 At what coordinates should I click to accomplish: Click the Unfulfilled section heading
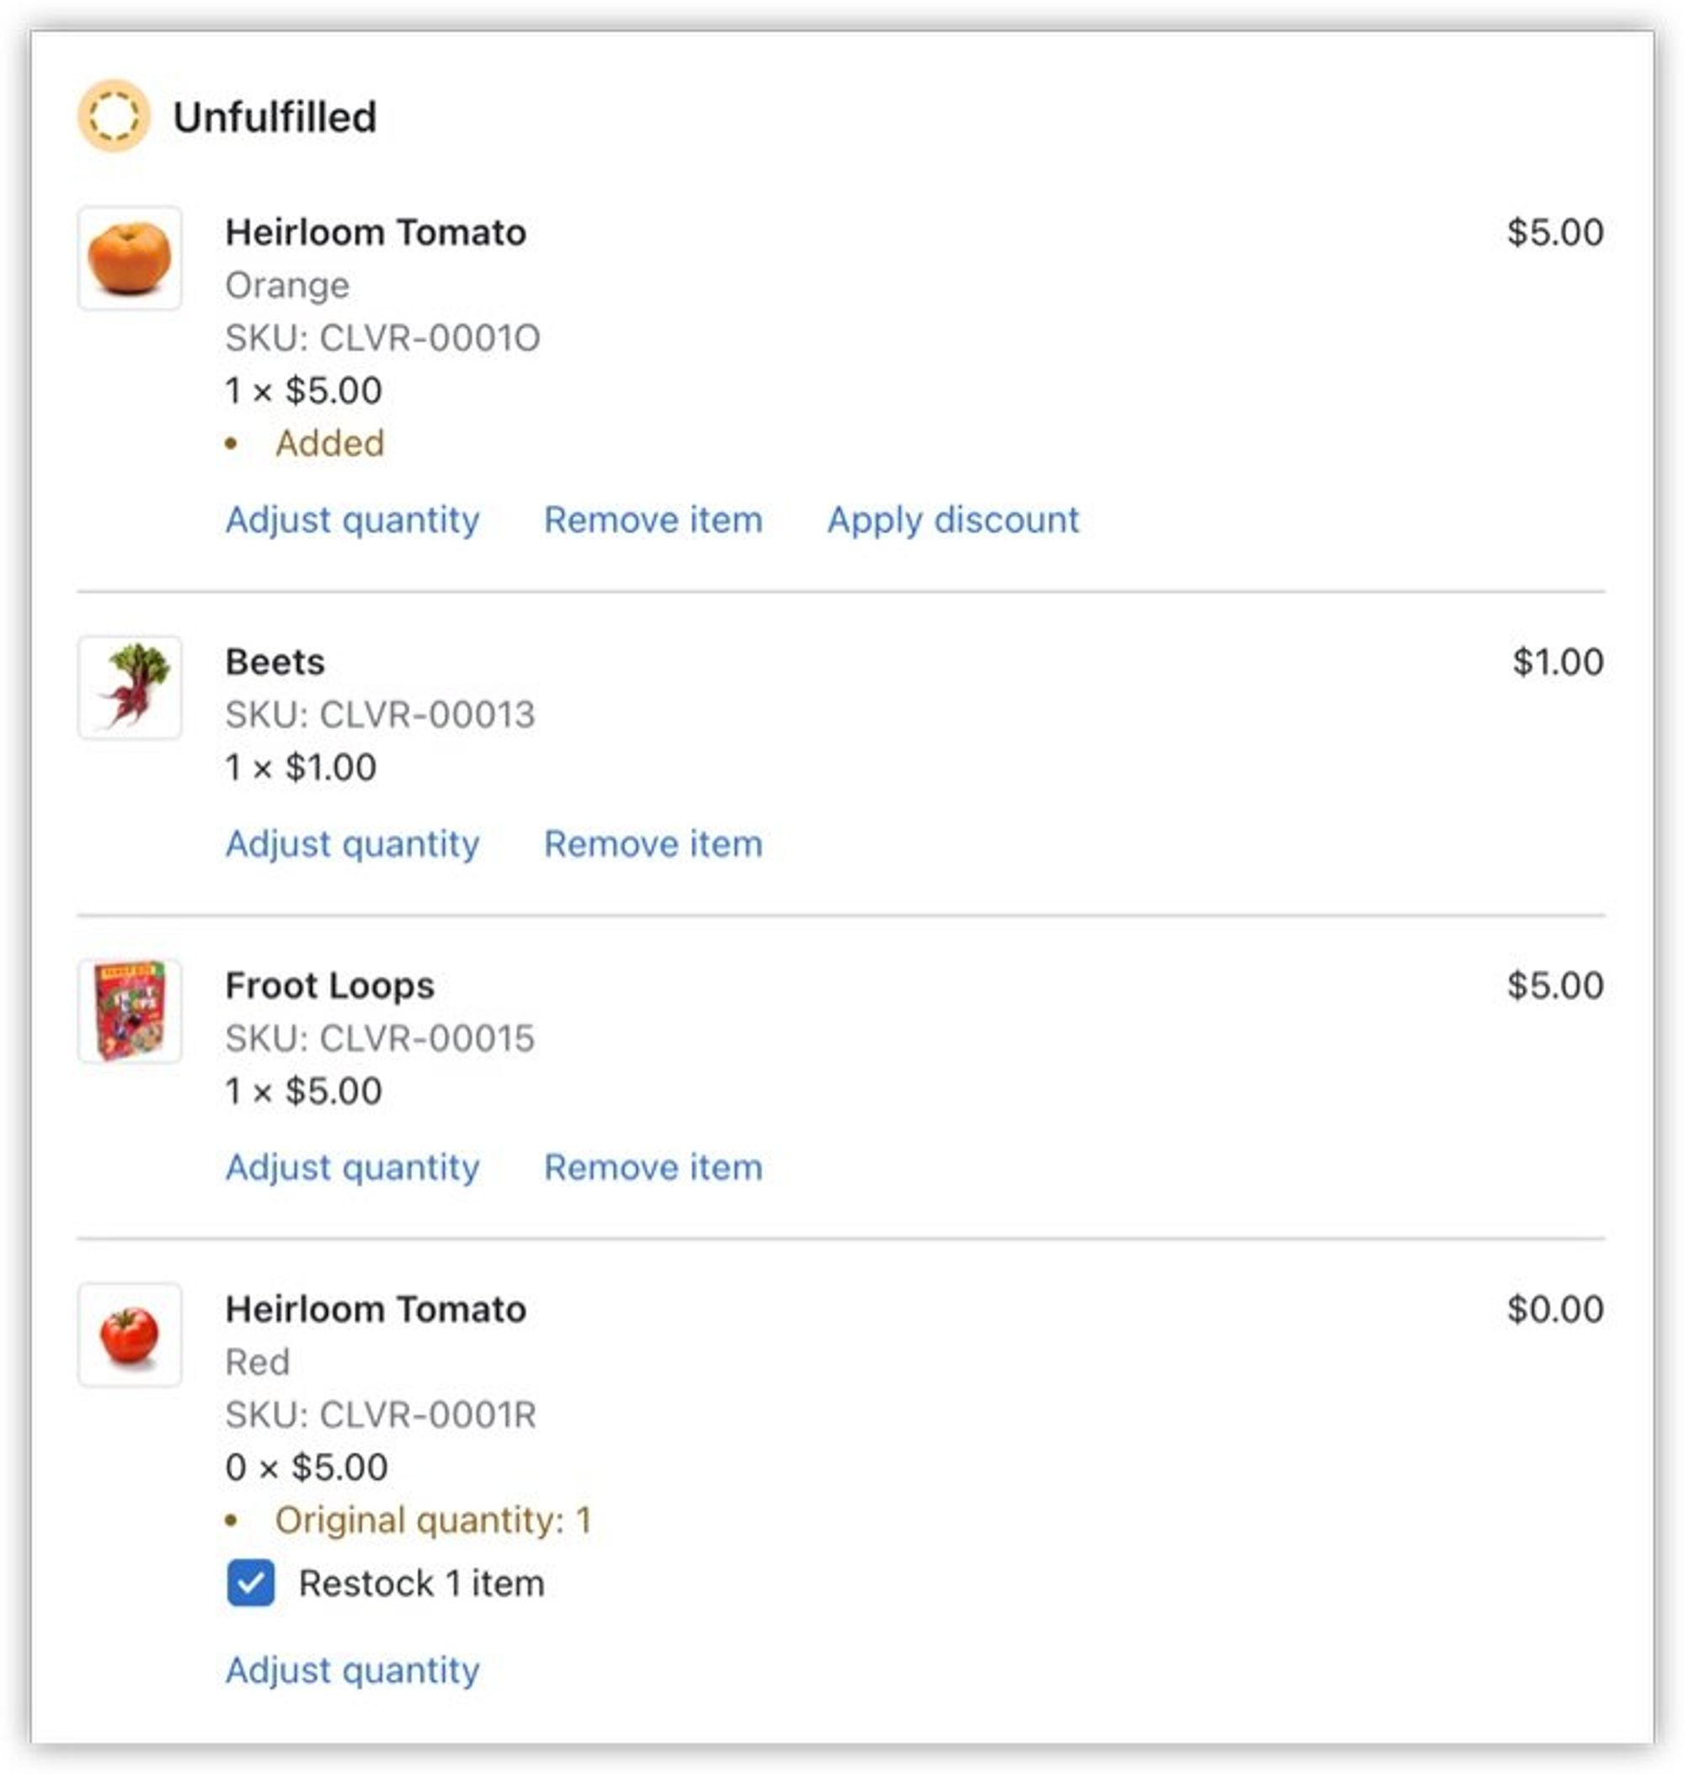pos(274,117)
